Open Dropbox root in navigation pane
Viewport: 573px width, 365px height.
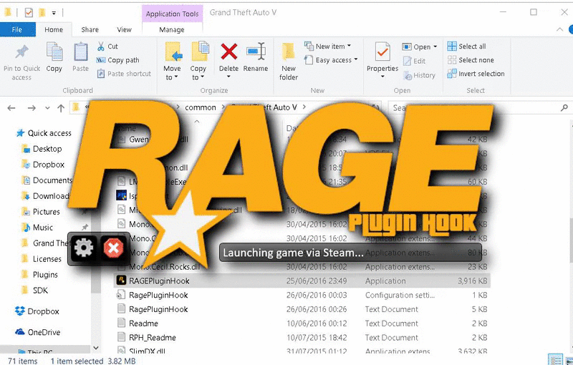(x=37, y=311)
